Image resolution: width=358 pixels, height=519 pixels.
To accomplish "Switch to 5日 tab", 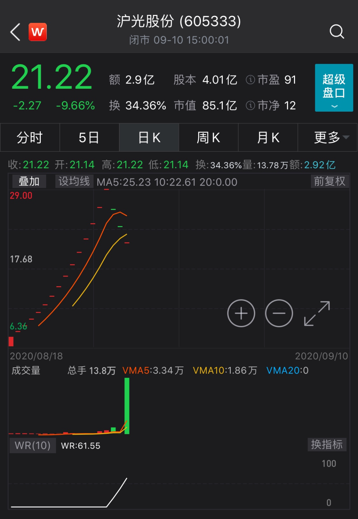I will [89, 137].
